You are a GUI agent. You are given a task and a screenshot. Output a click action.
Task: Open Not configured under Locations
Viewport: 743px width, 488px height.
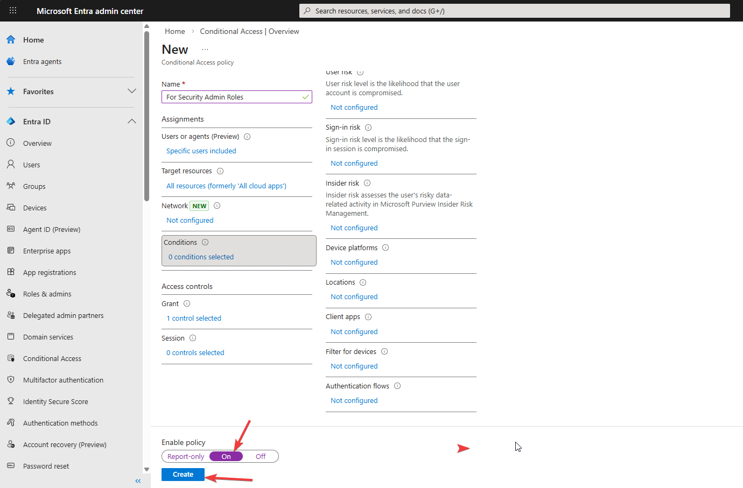(x=354, y=297)
